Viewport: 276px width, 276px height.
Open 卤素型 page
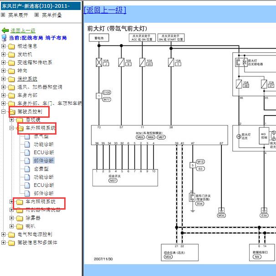pos(41,169)
